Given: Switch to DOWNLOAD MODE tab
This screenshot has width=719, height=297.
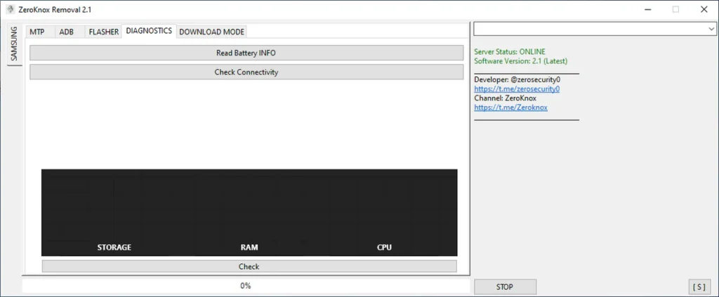Looking at the screenshot, I should pyautogui.click(x=211, y=32).
